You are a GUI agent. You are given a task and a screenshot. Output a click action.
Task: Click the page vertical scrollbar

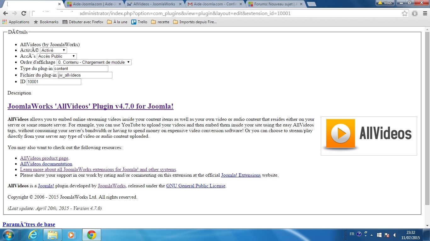click(x=427, y=126)
